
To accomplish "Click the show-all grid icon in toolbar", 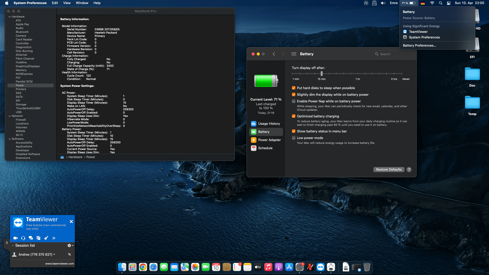I will pos(294,54).
